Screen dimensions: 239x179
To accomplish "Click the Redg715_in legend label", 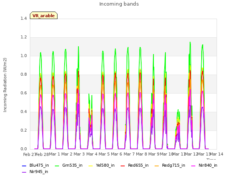I will click(173, 165).
